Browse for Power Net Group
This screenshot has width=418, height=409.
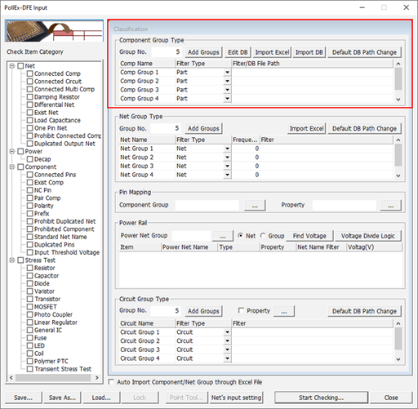point(223,236)
